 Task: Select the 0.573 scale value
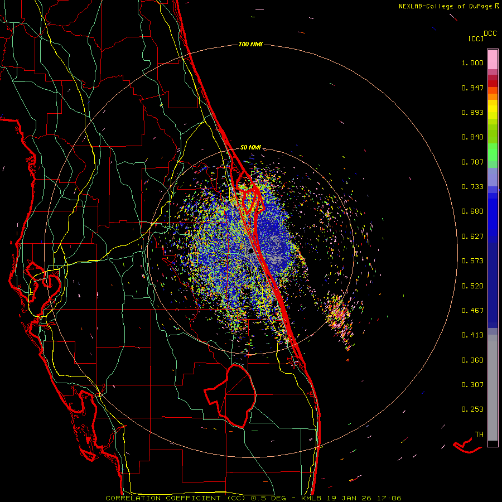[x=472, y=261]
